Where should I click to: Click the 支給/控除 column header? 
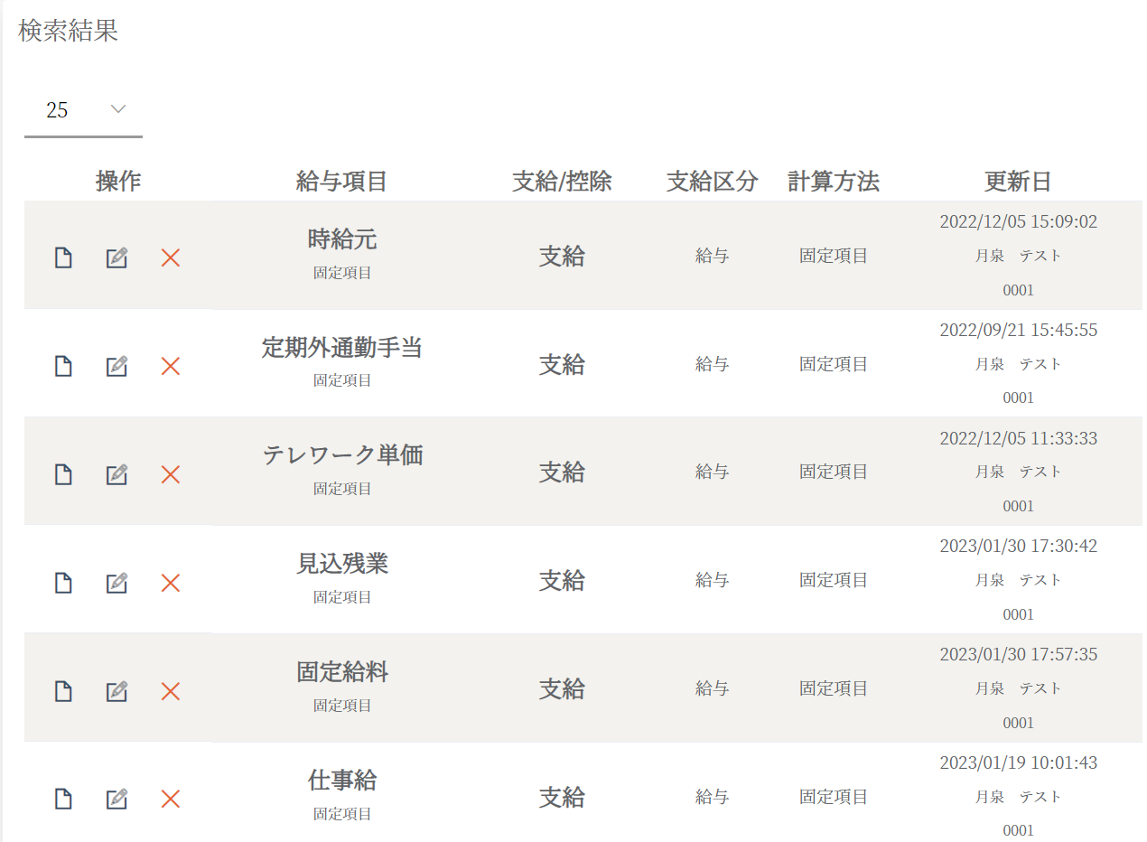562,182
